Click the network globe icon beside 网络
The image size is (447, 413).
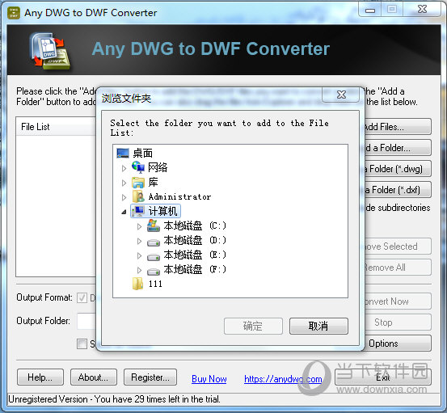point(138,167)
